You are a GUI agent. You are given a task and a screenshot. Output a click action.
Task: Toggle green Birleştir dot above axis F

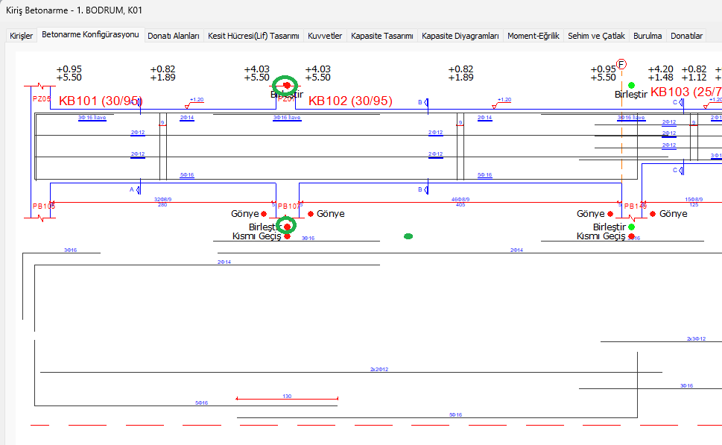[632, 86]
